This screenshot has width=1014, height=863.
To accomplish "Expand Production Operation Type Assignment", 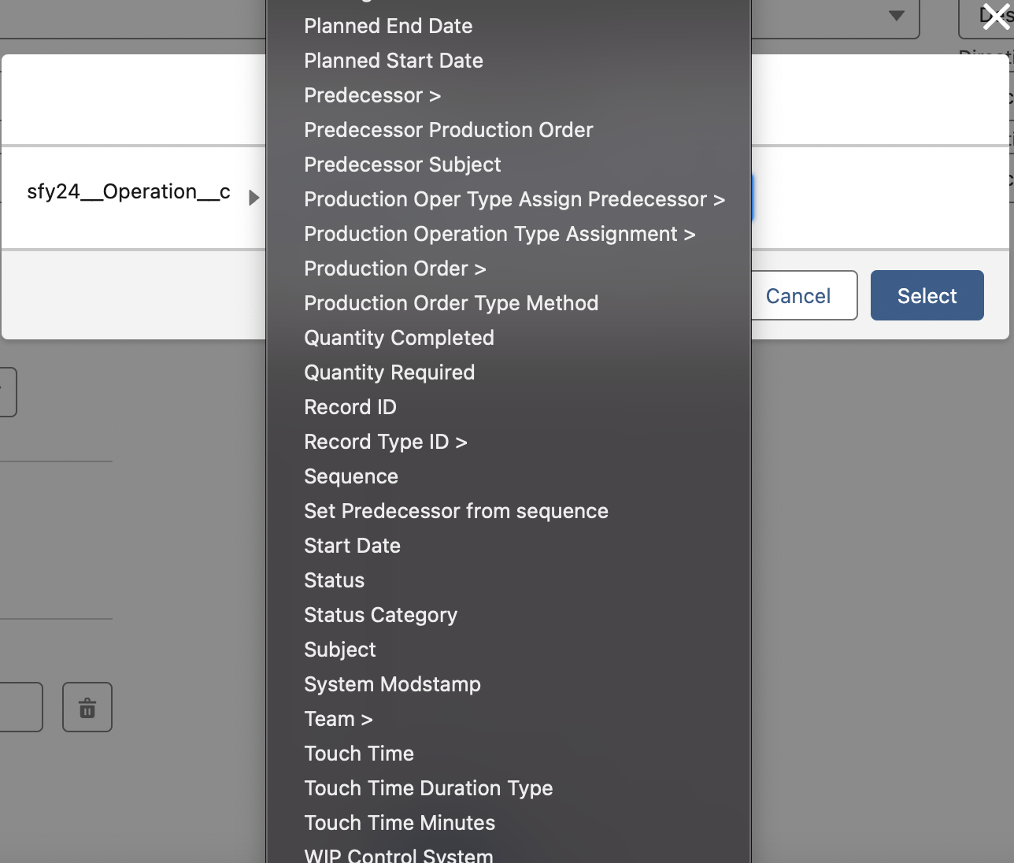I will coord(499,234).
